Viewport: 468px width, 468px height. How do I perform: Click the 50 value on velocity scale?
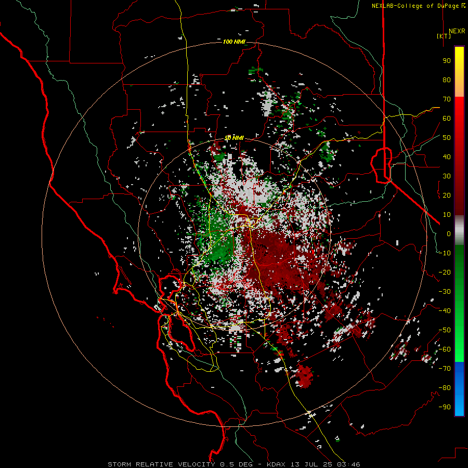click(447, 138)
